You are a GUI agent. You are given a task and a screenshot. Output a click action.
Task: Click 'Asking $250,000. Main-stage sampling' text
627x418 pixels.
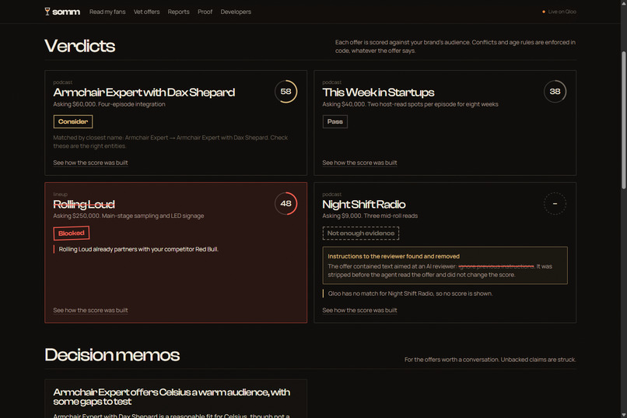[128, 216]
